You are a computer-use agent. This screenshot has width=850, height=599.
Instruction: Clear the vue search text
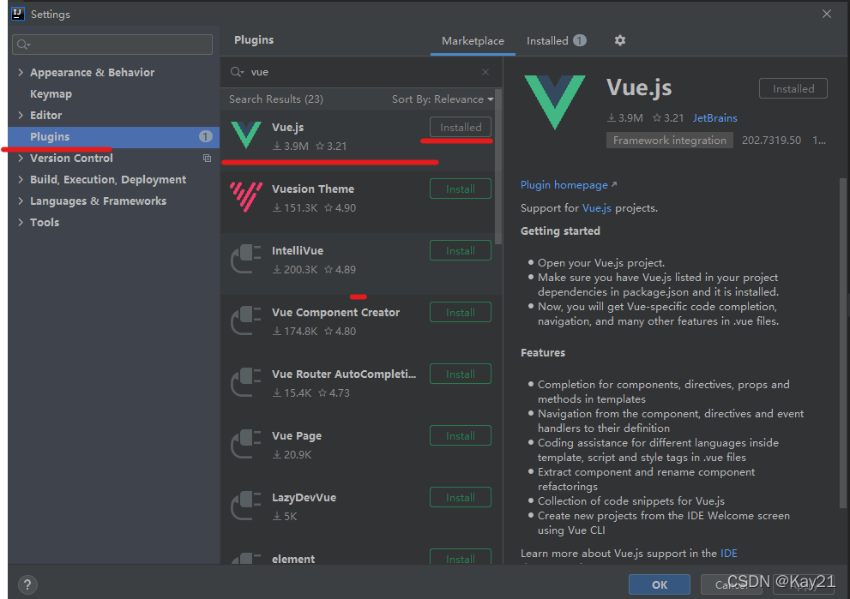[x=485, y=72]
